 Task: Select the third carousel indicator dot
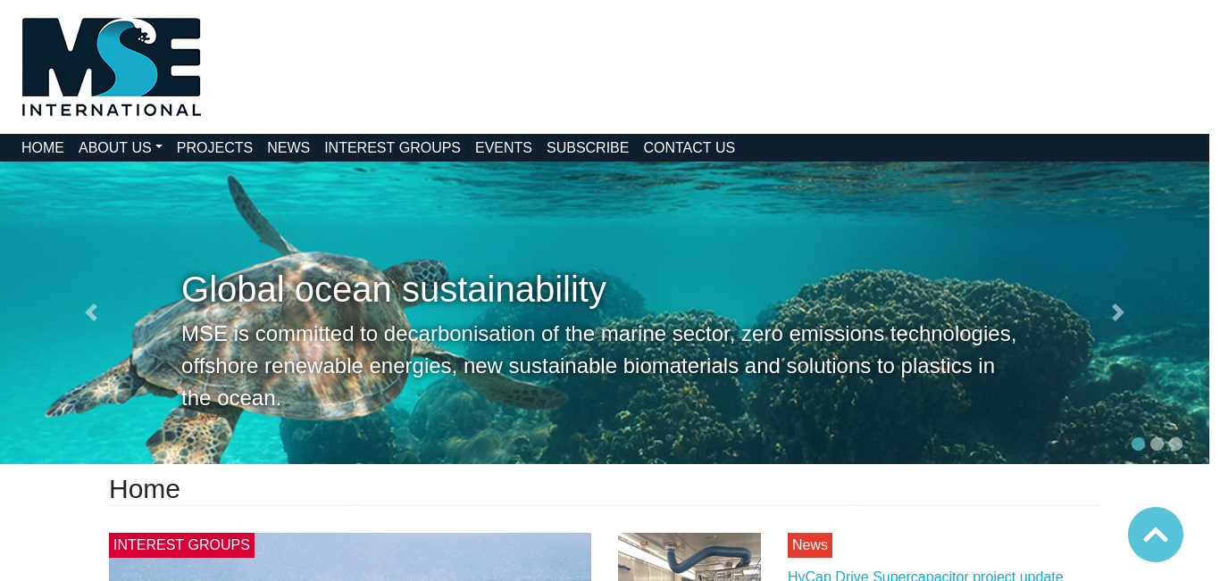pyautogui.click(x=1175, y=444)
